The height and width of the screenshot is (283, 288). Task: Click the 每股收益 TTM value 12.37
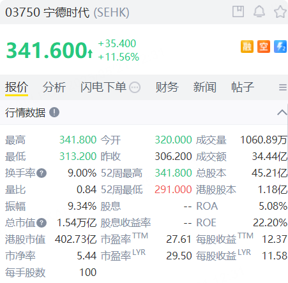point(275,240)
